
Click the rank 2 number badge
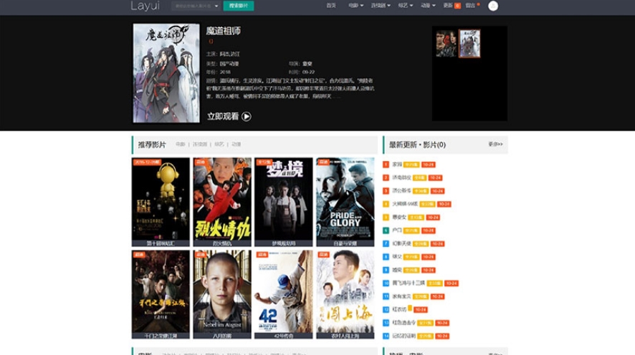pyautogui.click(x=386, y=177)
